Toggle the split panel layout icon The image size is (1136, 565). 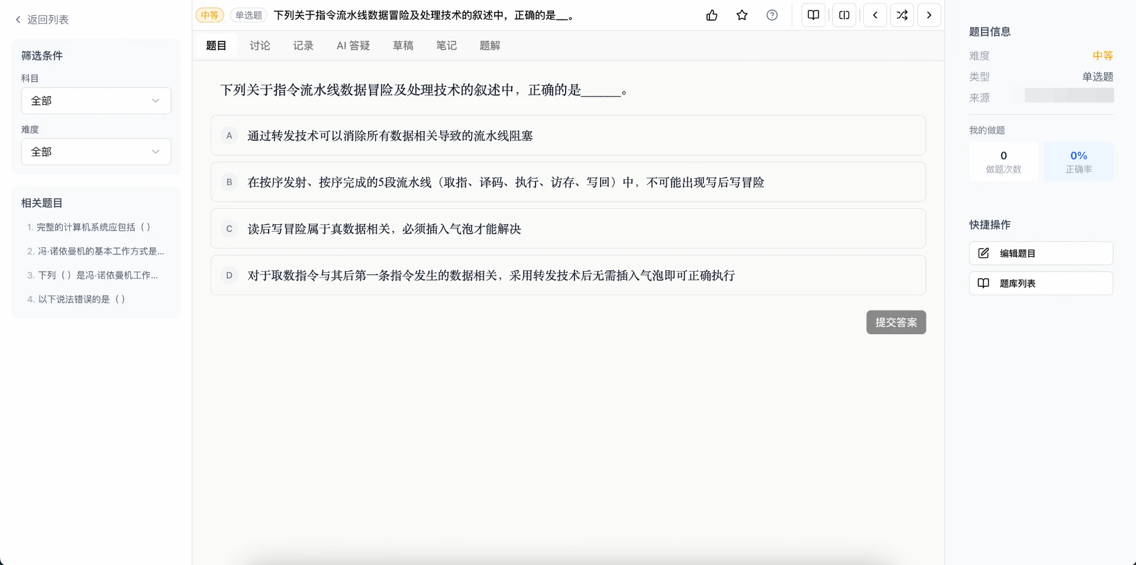point(844,15)
